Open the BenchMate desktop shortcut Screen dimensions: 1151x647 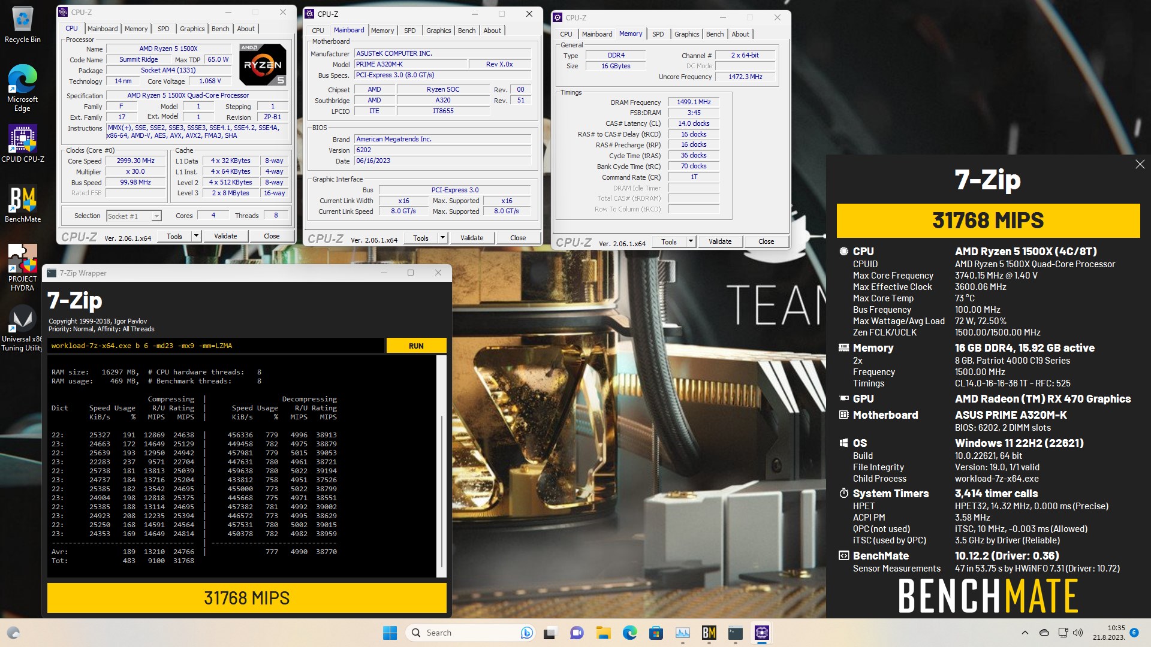(23, 204)
